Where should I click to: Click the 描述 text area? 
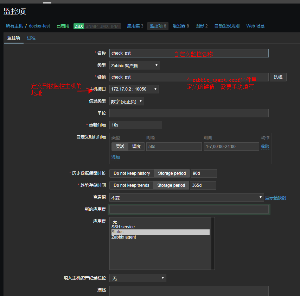point(189,291)
